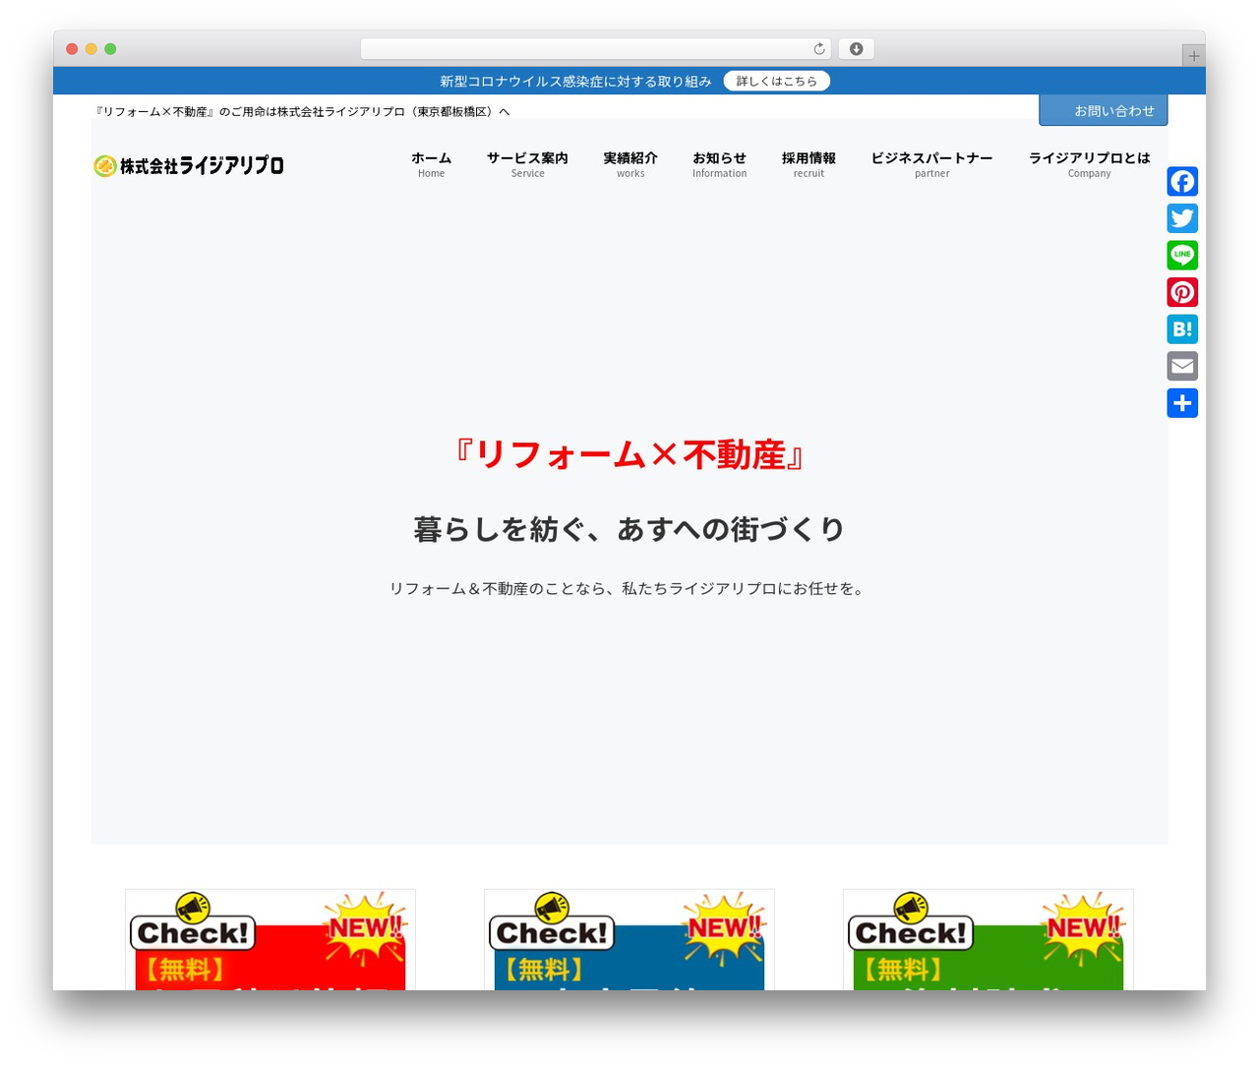Reload the page with the refresh icon
The width and height of the screenshot is (1259, 1066).
[819, 49]
